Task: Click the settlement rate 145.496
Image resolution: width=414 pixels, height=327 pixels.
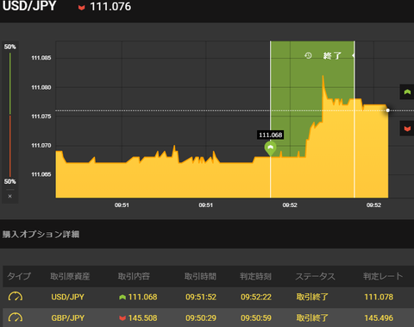Action: click(x=379, y=318)
